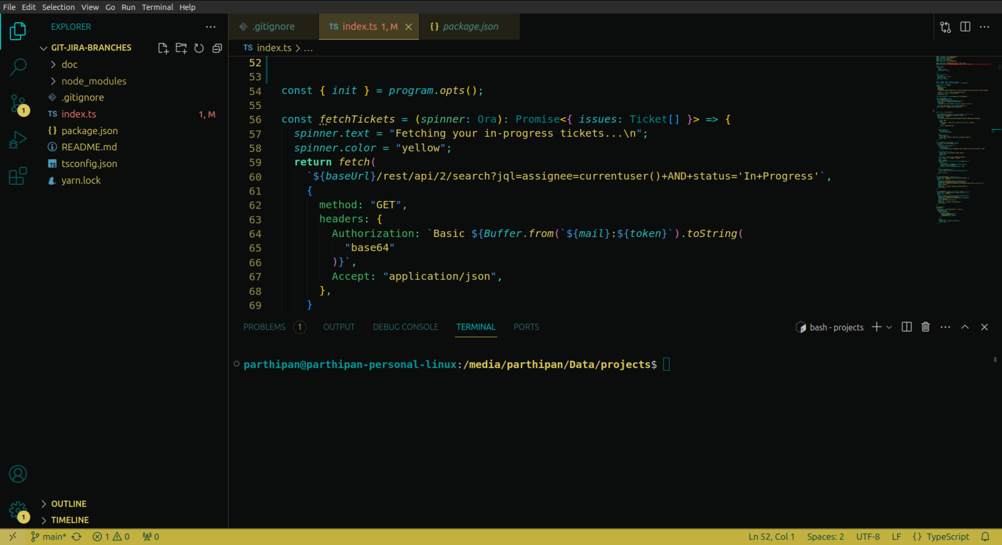Focus the bash terminal input prompt
Viewport: 1002px width, 545px height.
666,364
